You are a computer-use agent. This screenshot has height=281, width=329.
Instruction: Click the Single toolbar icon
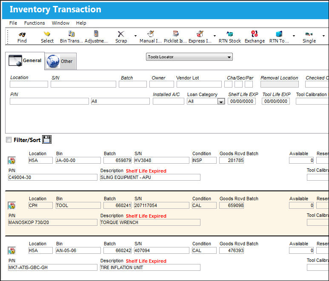tap(309, 34)
